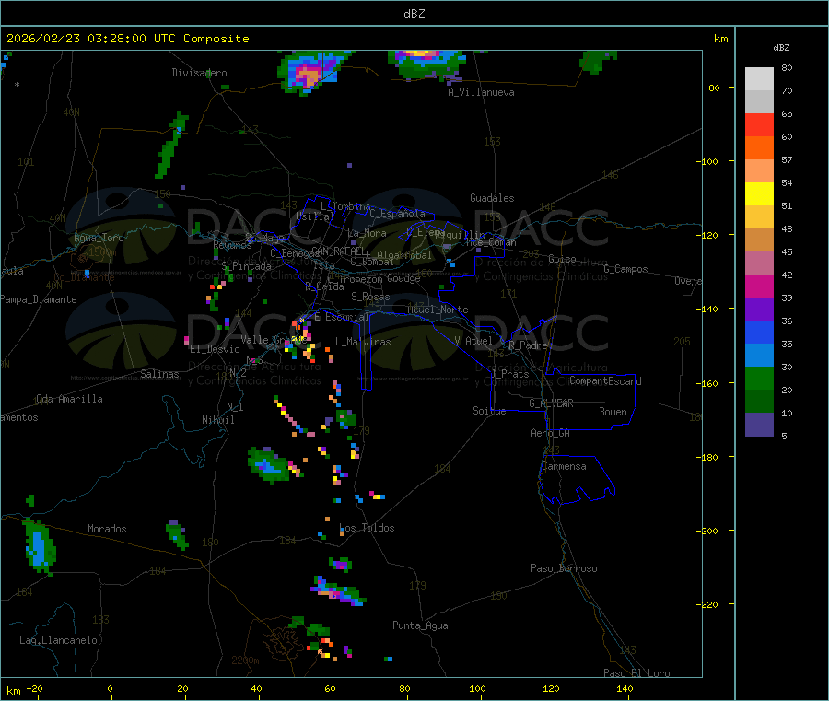The image size is (829, 701).
Task: Click the yellow 51 dBZ legend swatch
Action: 759,194
